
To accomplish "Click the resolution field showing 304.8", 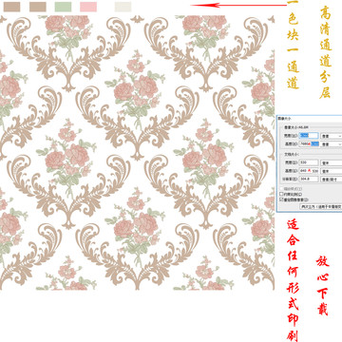I will (309, 179).
